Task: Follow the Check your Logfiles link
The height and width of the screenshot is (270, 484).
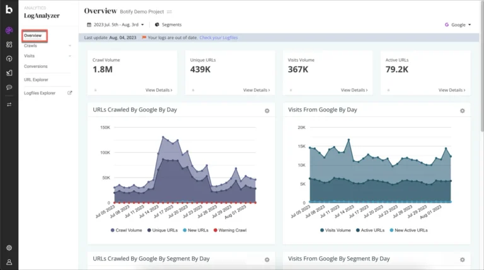Action: 219,38
